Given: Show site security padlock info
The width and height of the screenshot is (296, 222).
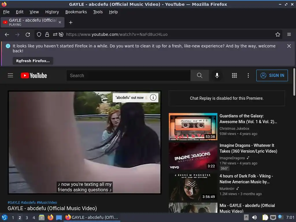Looking at the screenshot, I should click(47, 34).
